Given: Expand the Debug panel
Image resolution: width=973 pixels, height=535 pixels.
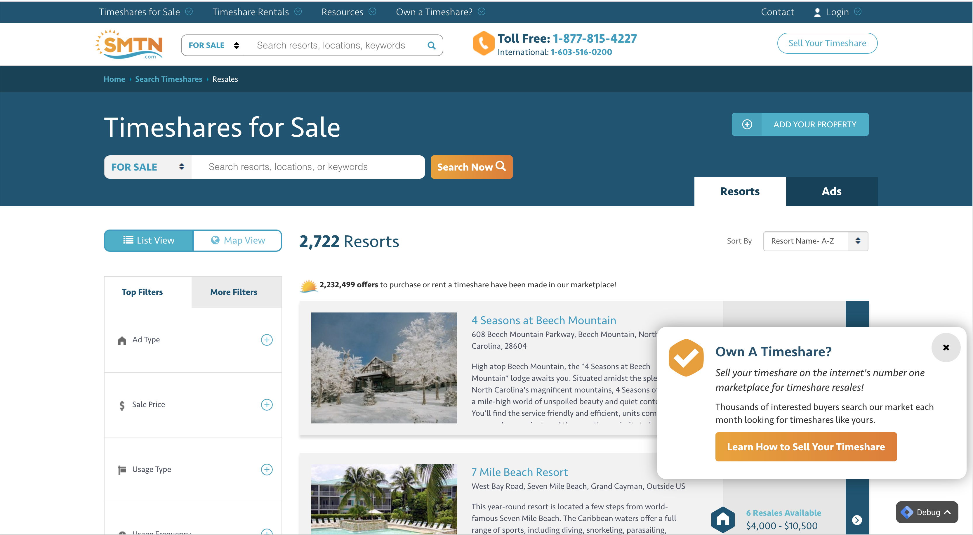Looking at the screenshot, I should click(927, 512).
